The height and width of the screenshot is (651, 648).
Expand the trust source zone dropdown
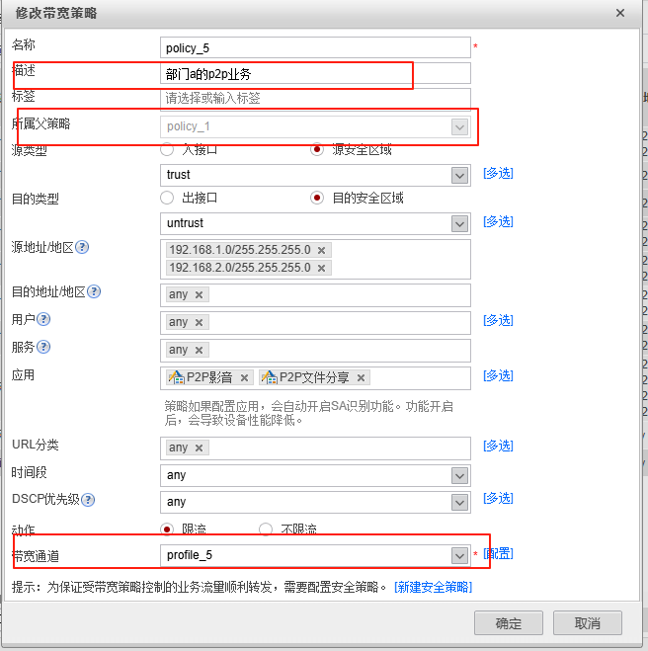pos(460,176)
